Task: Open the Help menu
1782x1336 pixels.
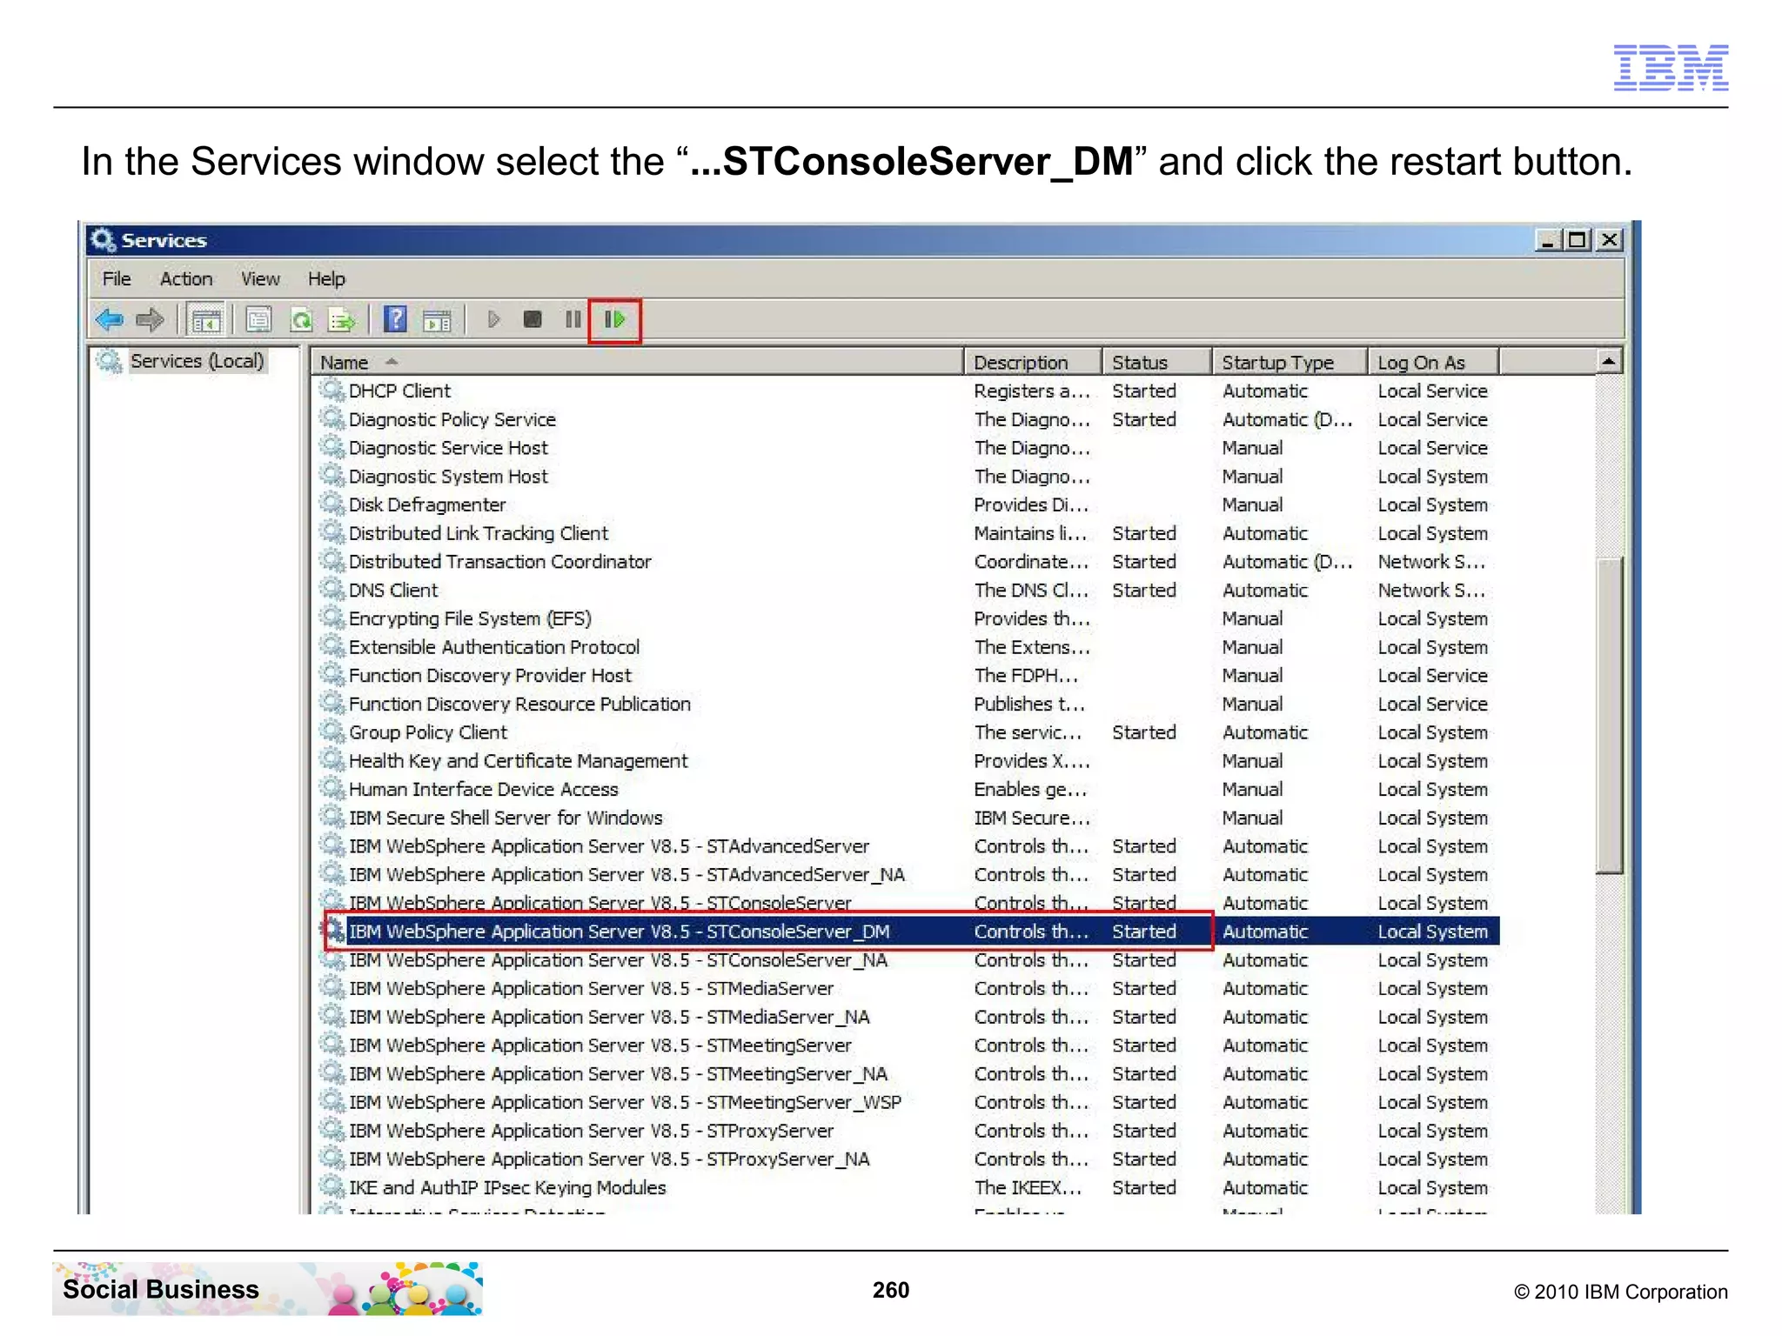Action: click(326, 279)
